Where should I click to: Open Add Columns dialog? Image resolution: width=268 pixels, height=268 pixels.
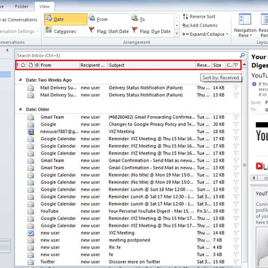tap(200, 25)
